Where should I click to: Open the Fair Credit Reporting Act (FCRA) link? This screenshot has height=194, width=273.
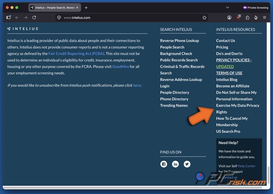click(x=76, y=54)
